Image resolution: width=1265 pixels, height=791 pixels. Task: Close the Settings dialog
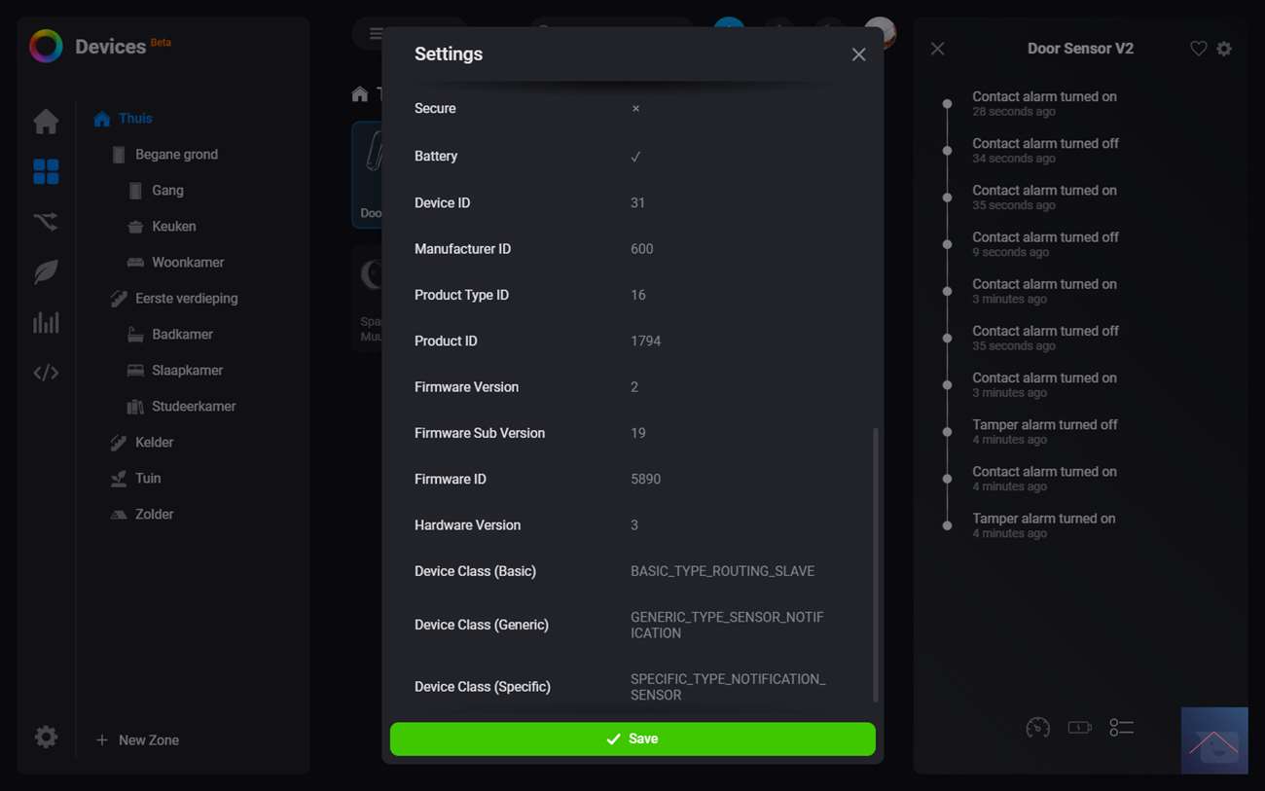858,54
